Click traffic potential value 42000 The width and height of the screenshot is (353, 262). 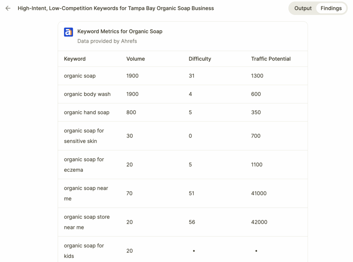click(259, 222)
